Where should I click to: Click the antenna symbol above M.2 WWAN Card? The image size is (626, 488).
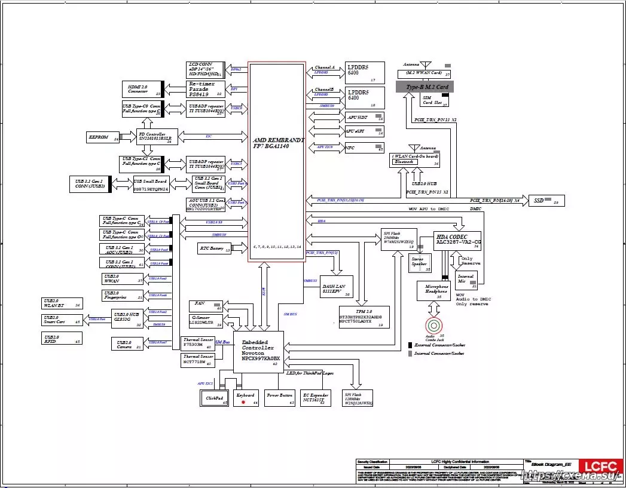[x=425, y=65]
